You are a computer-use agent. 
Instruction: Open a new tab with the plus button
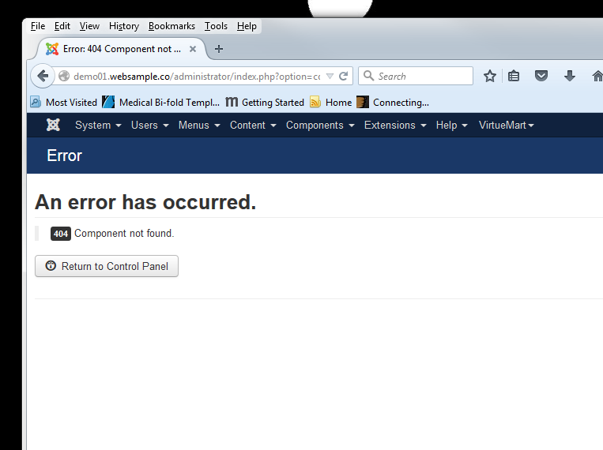pos(219,49)
